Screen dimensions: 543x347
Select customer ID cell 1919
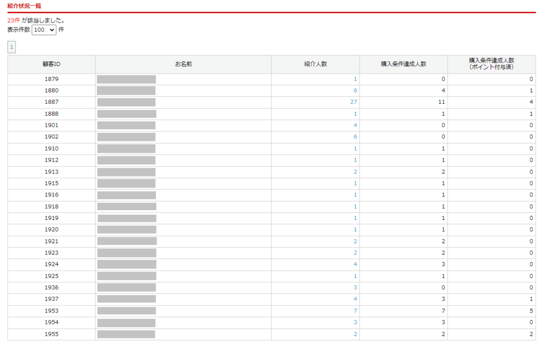[x=51, y=218]
